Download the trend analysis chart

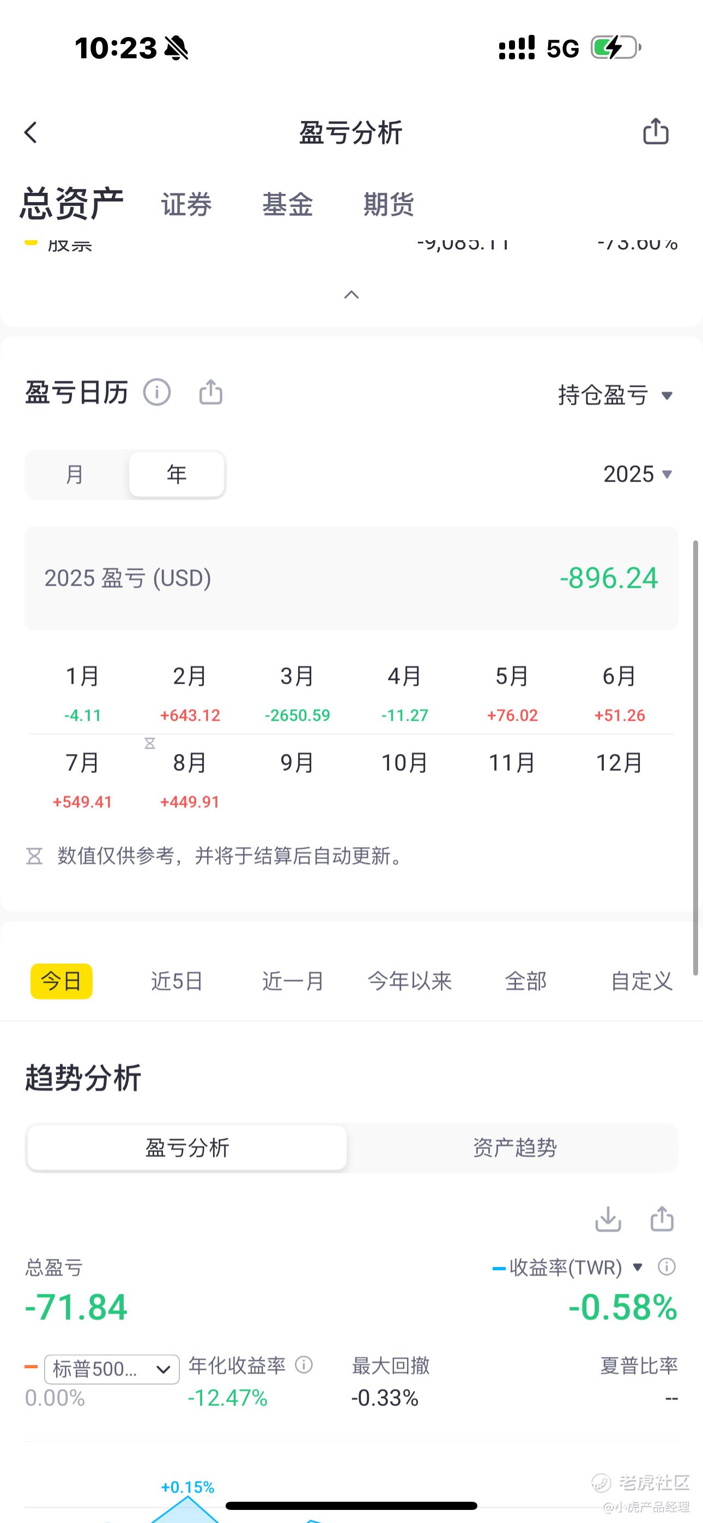pos(608,1219)
